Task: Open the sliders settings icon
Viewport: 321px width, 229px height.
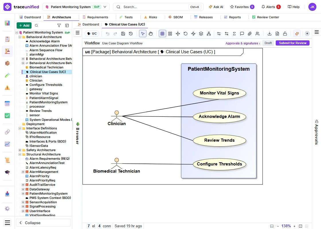Action: click(x=219, y=34)
